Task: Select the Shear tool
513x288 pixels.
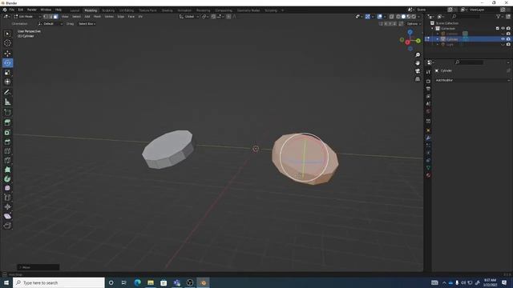Action: click(7, 216)
